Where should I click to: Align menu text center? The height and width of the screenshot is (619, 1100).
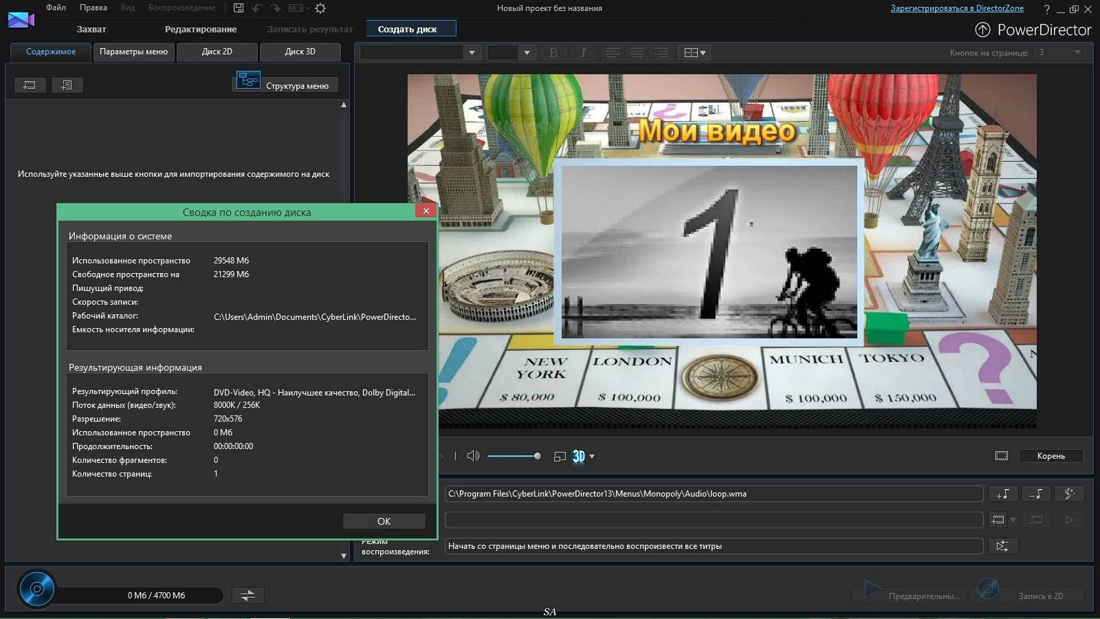point(637,52)
